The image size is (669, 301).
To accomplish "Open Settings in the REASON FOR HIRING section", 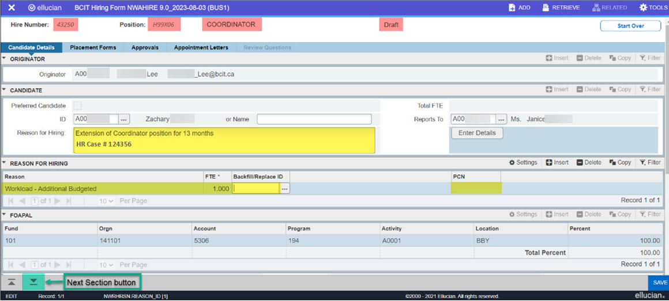I will pos(523,163).
